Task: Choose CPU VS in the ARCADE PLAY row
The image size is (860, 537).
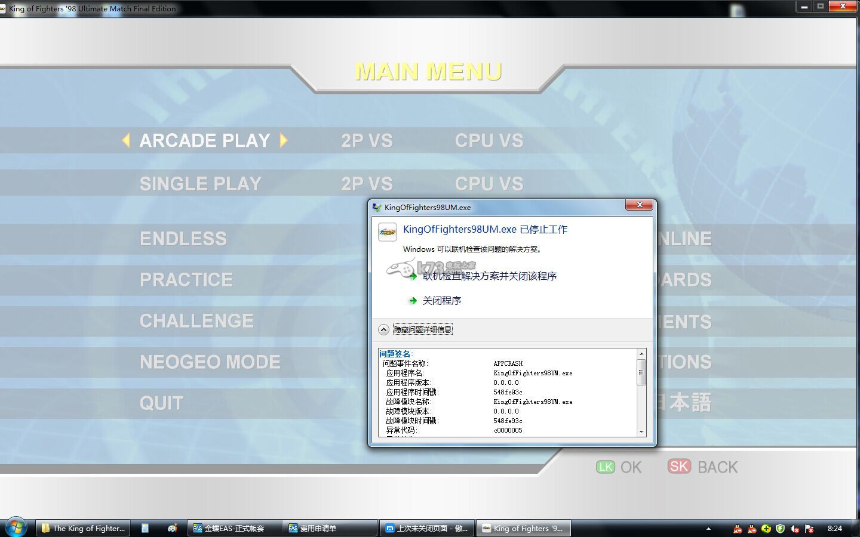Action: [x=489, y=141]
